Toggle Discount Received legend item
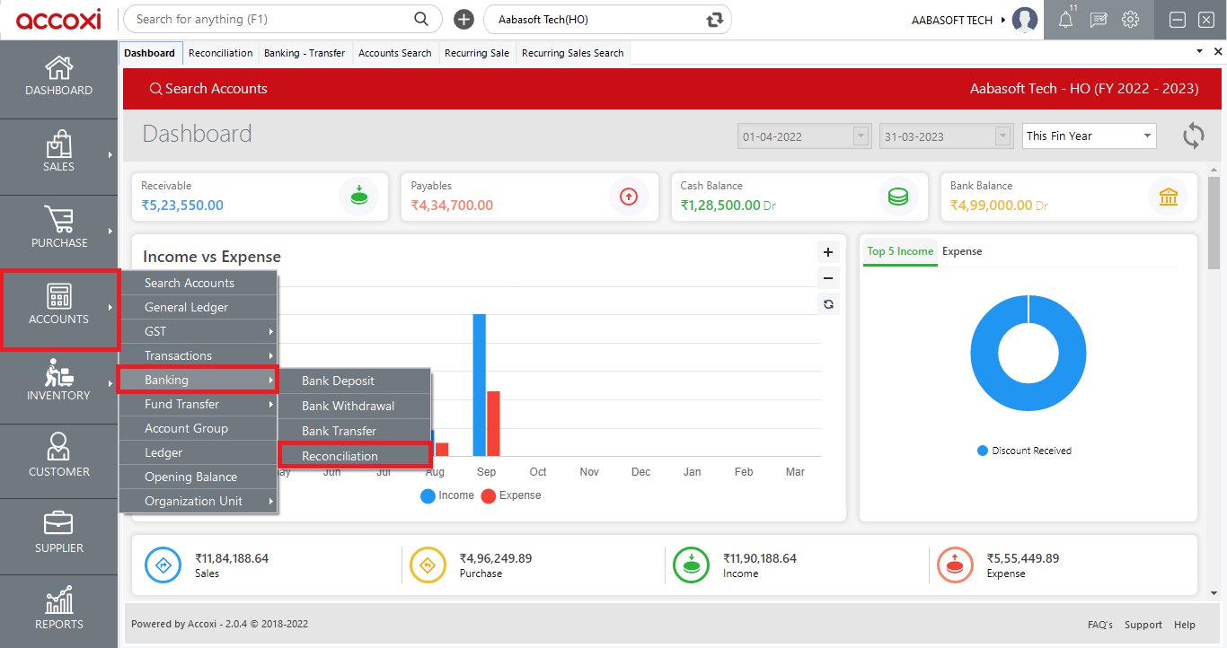Image resolution: width=1227 pixels, height=648 pixels. tap(1024, 451)
